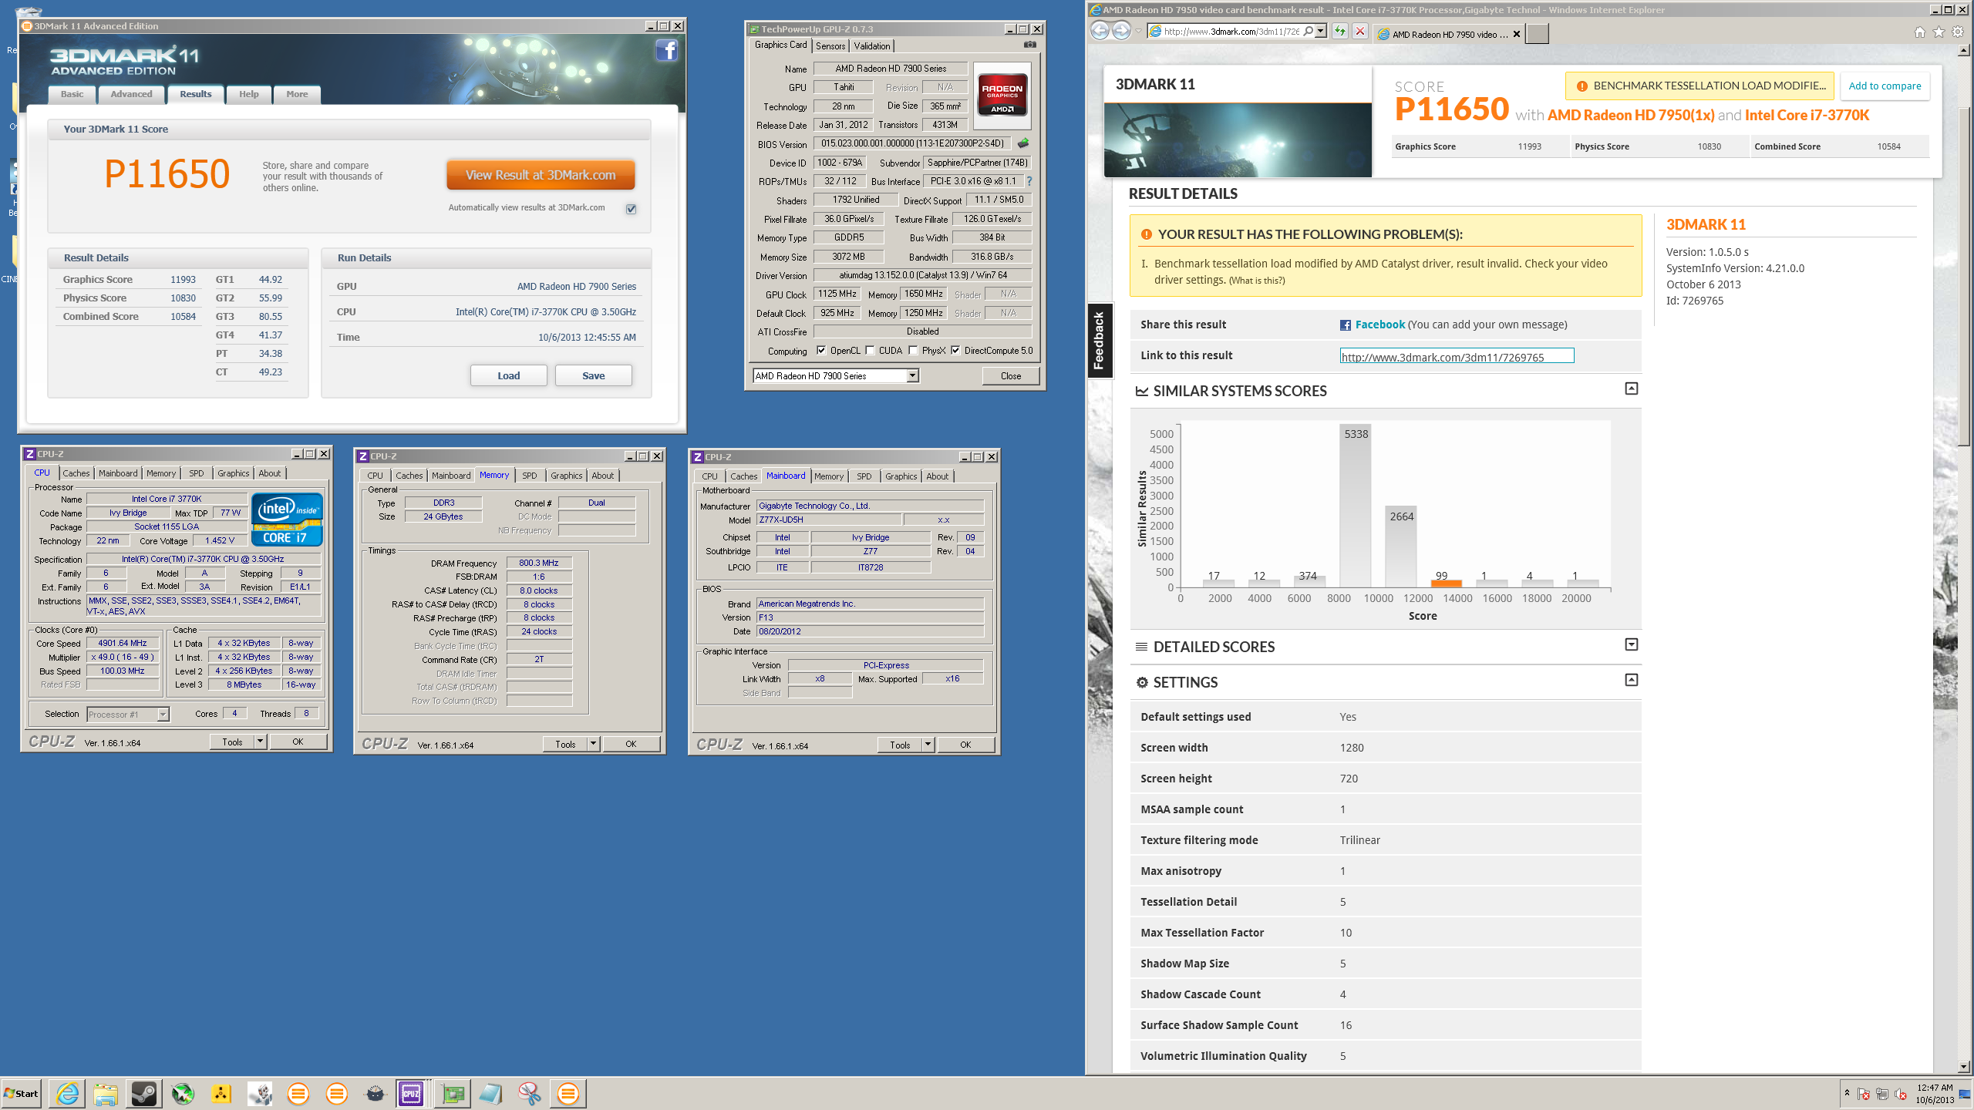Image resolution: width=1974 pixels, height=1110 pixels.
Task: Open Tools dropdown arrow in CPU-Z CPU window
Action: pos(260,742)
